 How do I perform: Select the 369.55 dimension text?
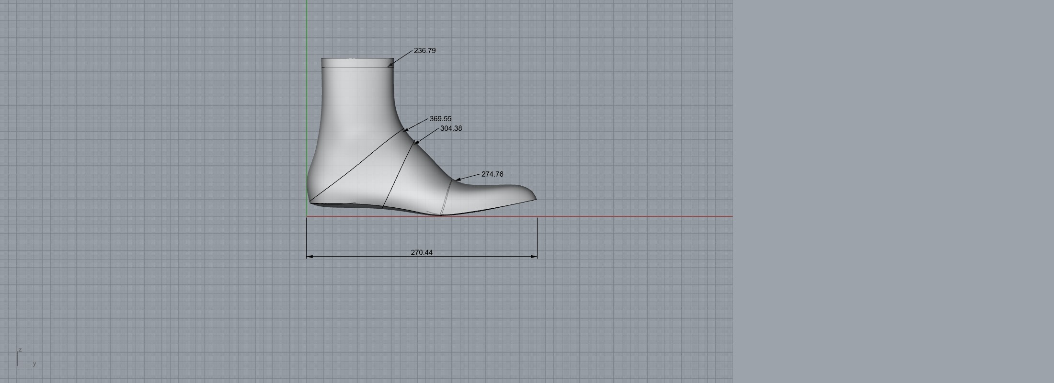pyautogui.click(x=440, y=119)
